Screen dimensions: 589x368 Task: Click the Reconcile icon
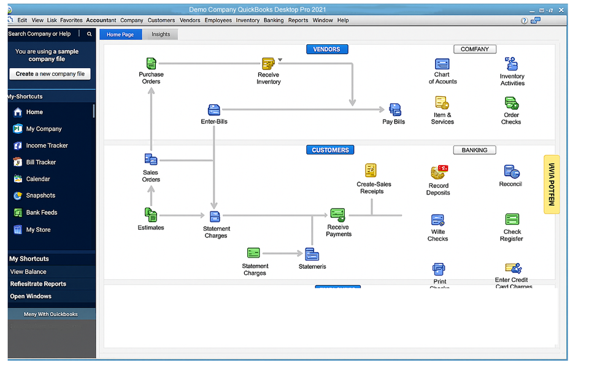(510, 172)
